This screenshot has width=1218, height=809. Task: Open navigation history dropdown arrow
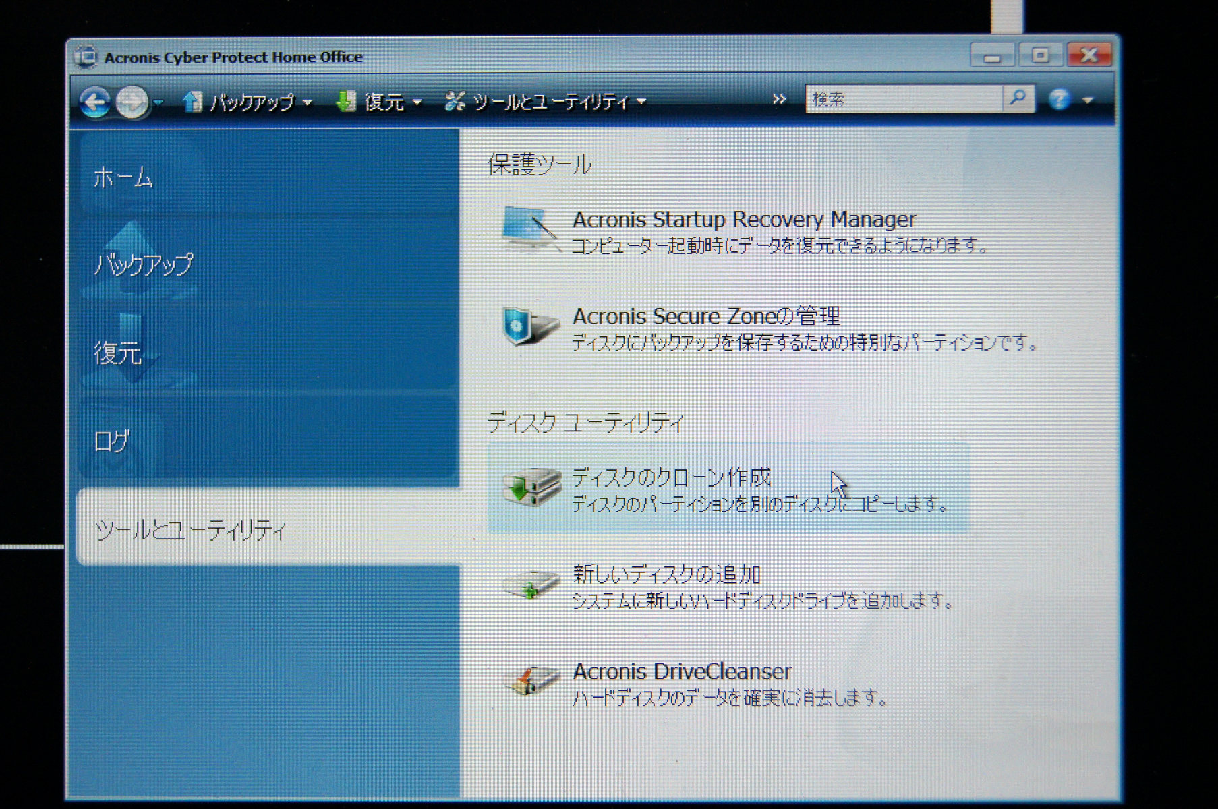click(x=158, y=102)
